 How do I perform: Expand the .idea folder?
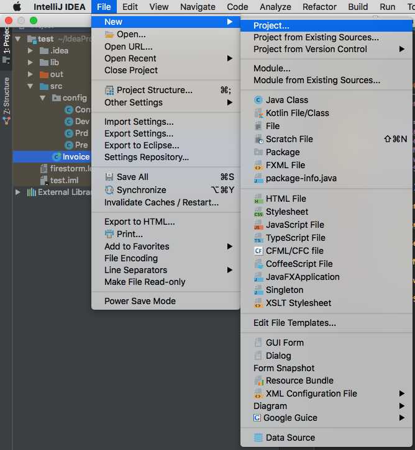coord(30,51)
